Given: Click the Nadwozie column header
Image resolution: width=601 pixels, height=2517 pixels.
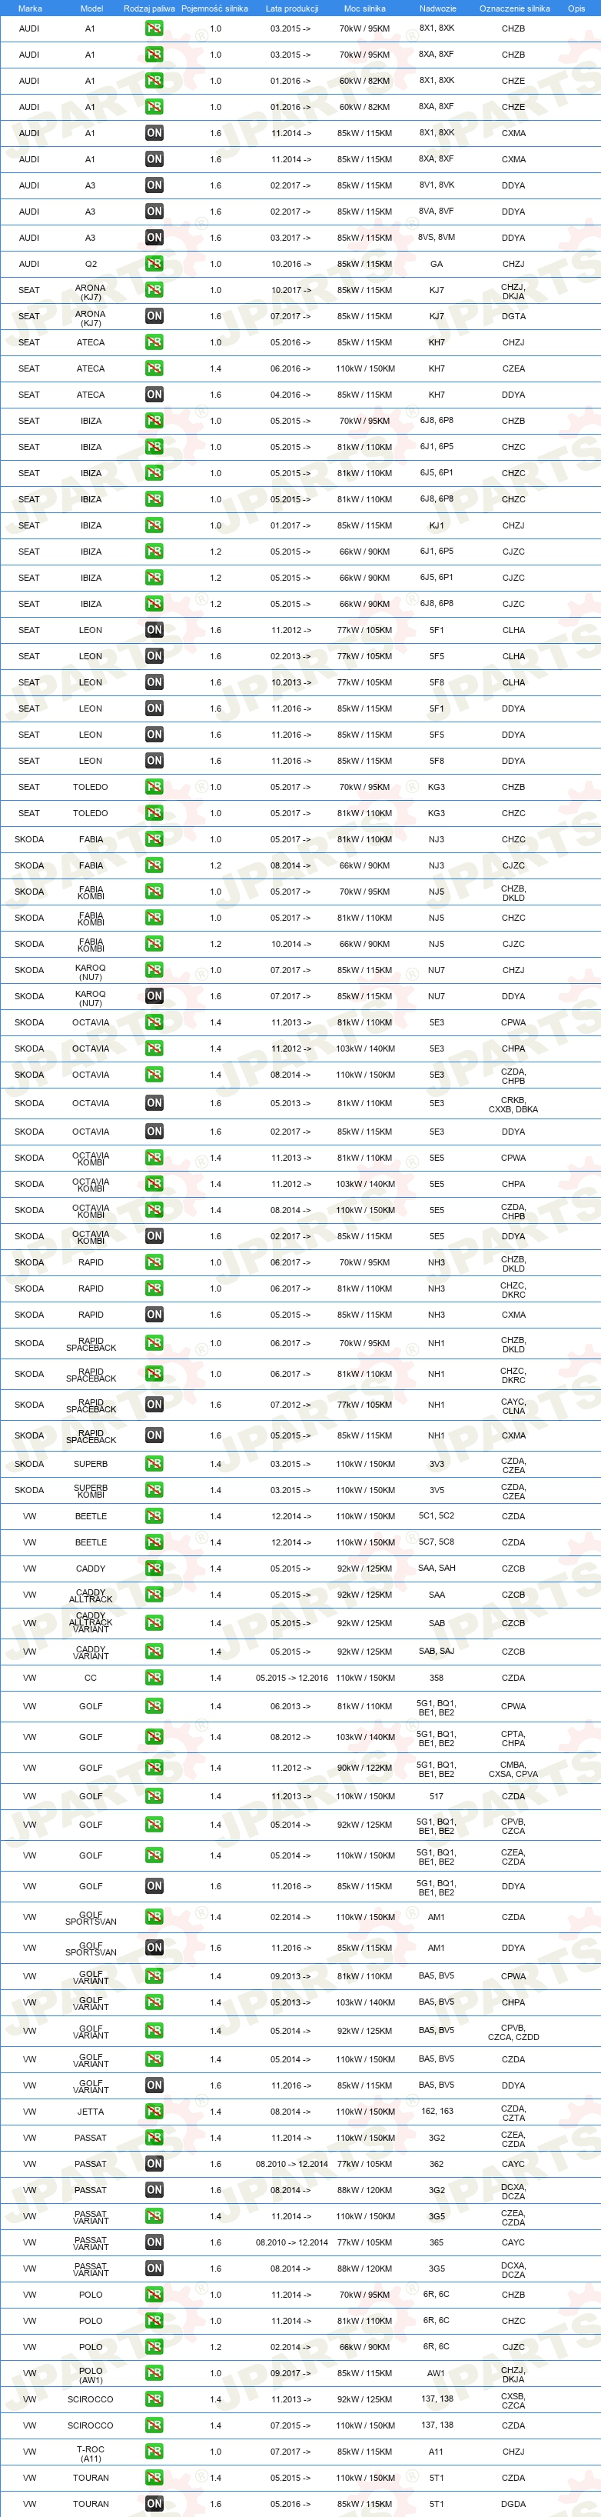Looking at the screenshot, I should click(437, 8).
